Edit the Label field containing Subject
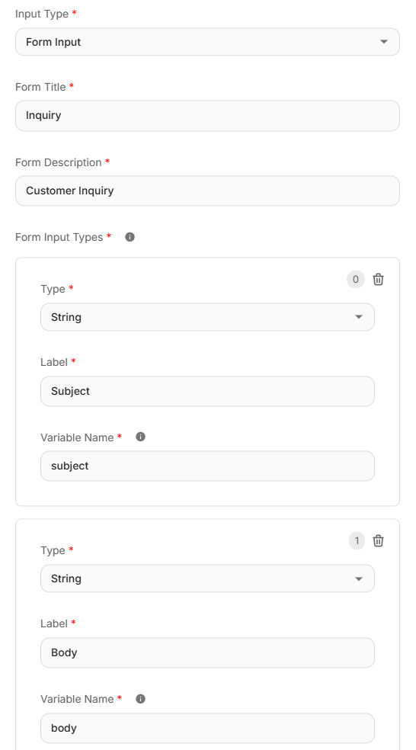Viewport: 416px width, 750px height. [x=207, y=391]
